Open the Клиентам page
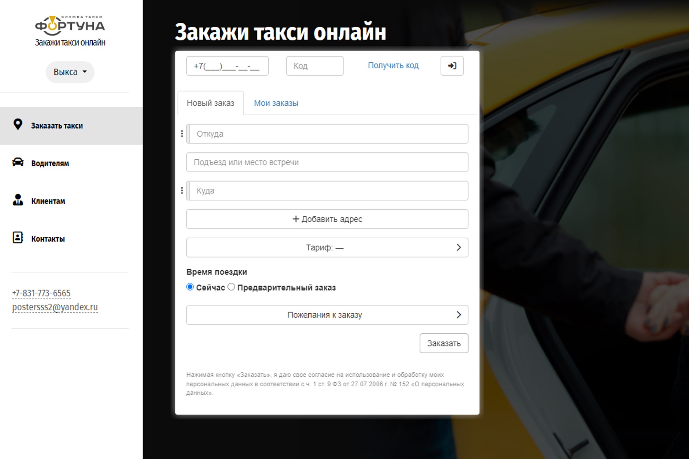 pyautogui.click(x=48, y=201)
